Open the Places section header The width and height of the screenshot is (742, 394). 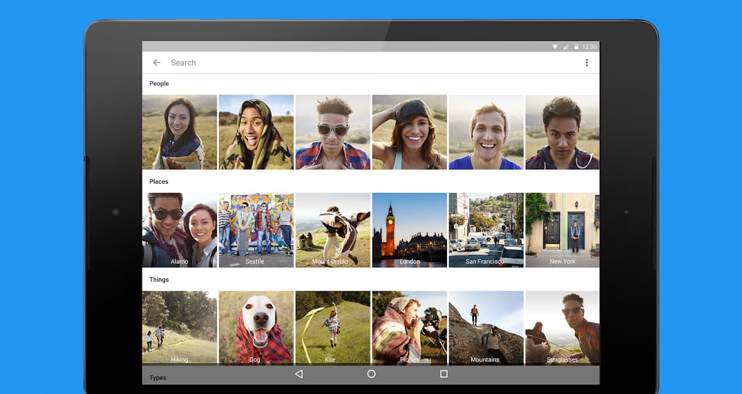(x=159, y=182)
